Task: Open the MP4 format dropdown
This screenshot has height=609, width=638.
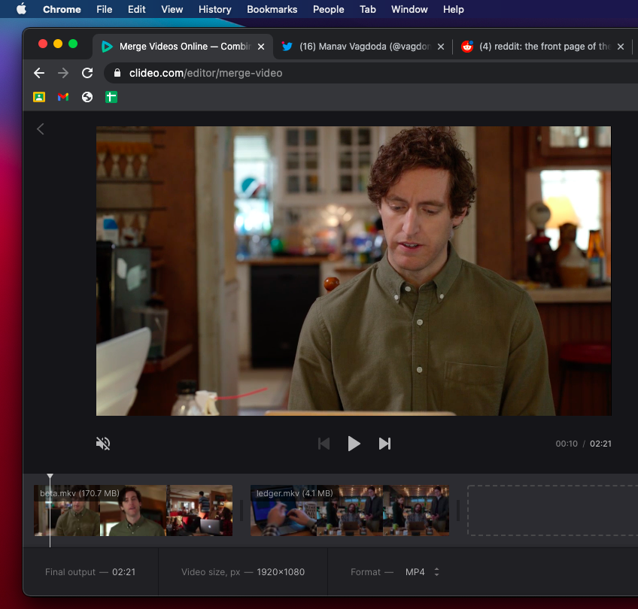Action: click(422, 571)
